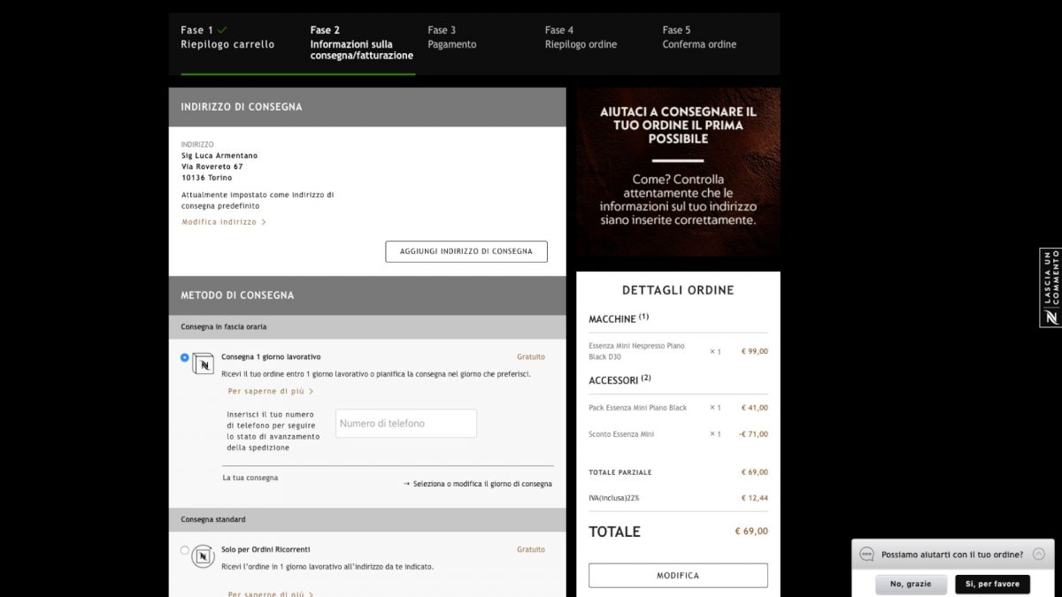Viewport: 1062px width, 597px height.
Task: Click the Nespresso logo on the Lascia un commento tab
Action: pos(1050,318)
